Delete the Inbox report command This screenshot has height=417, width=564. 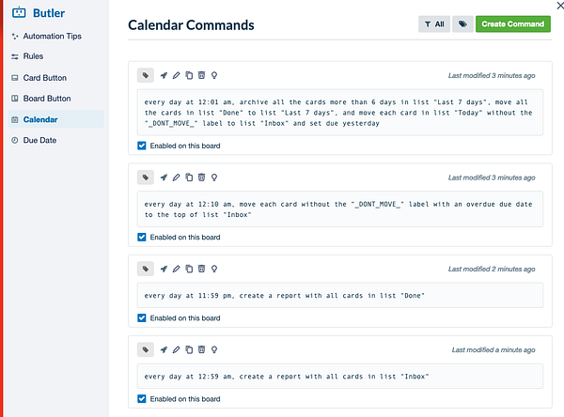tap(201, 349)
